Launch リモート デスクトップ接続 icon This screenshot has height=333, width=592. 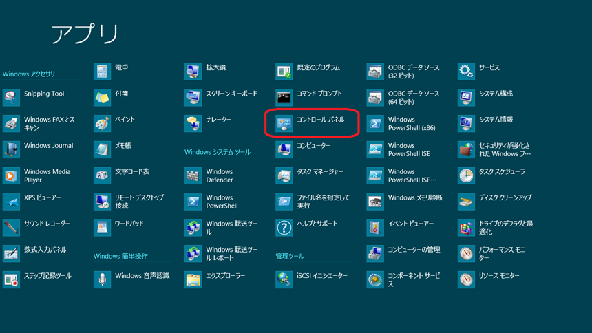tap(102, 202)
